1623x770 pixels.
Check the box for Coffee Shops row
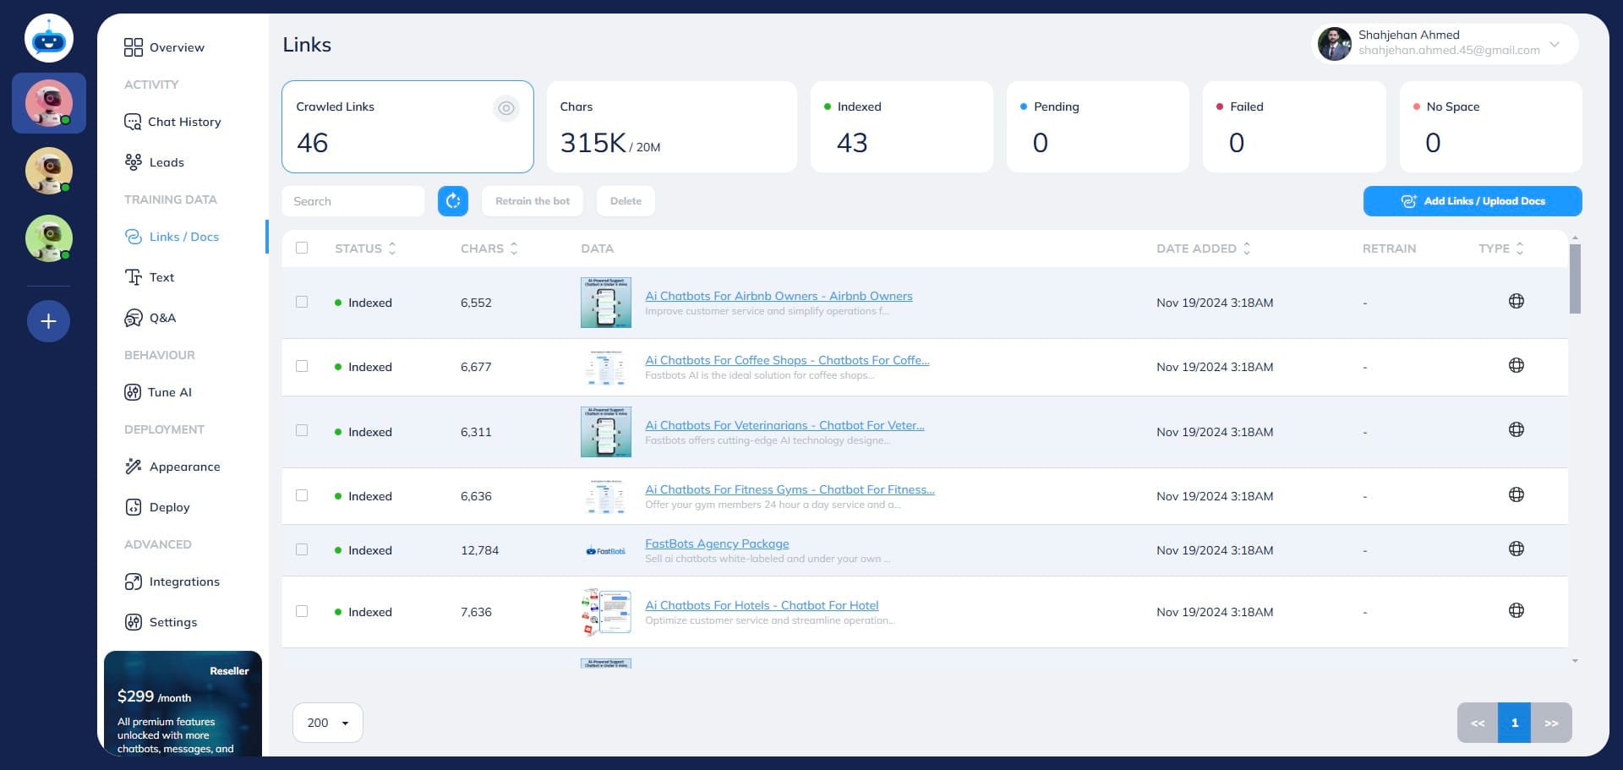(302, 366)
